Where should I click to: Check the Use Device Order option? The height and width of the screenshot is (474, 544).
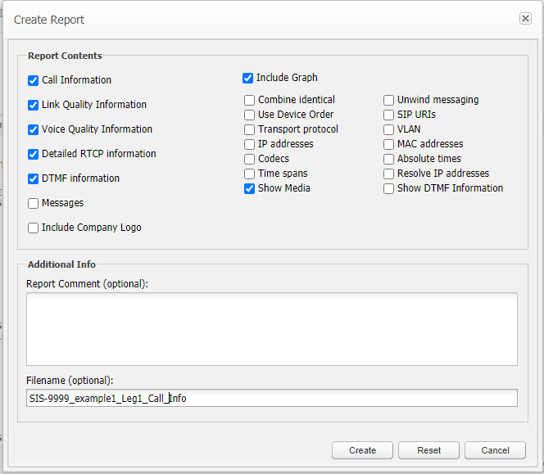click(x=250, y=115)
